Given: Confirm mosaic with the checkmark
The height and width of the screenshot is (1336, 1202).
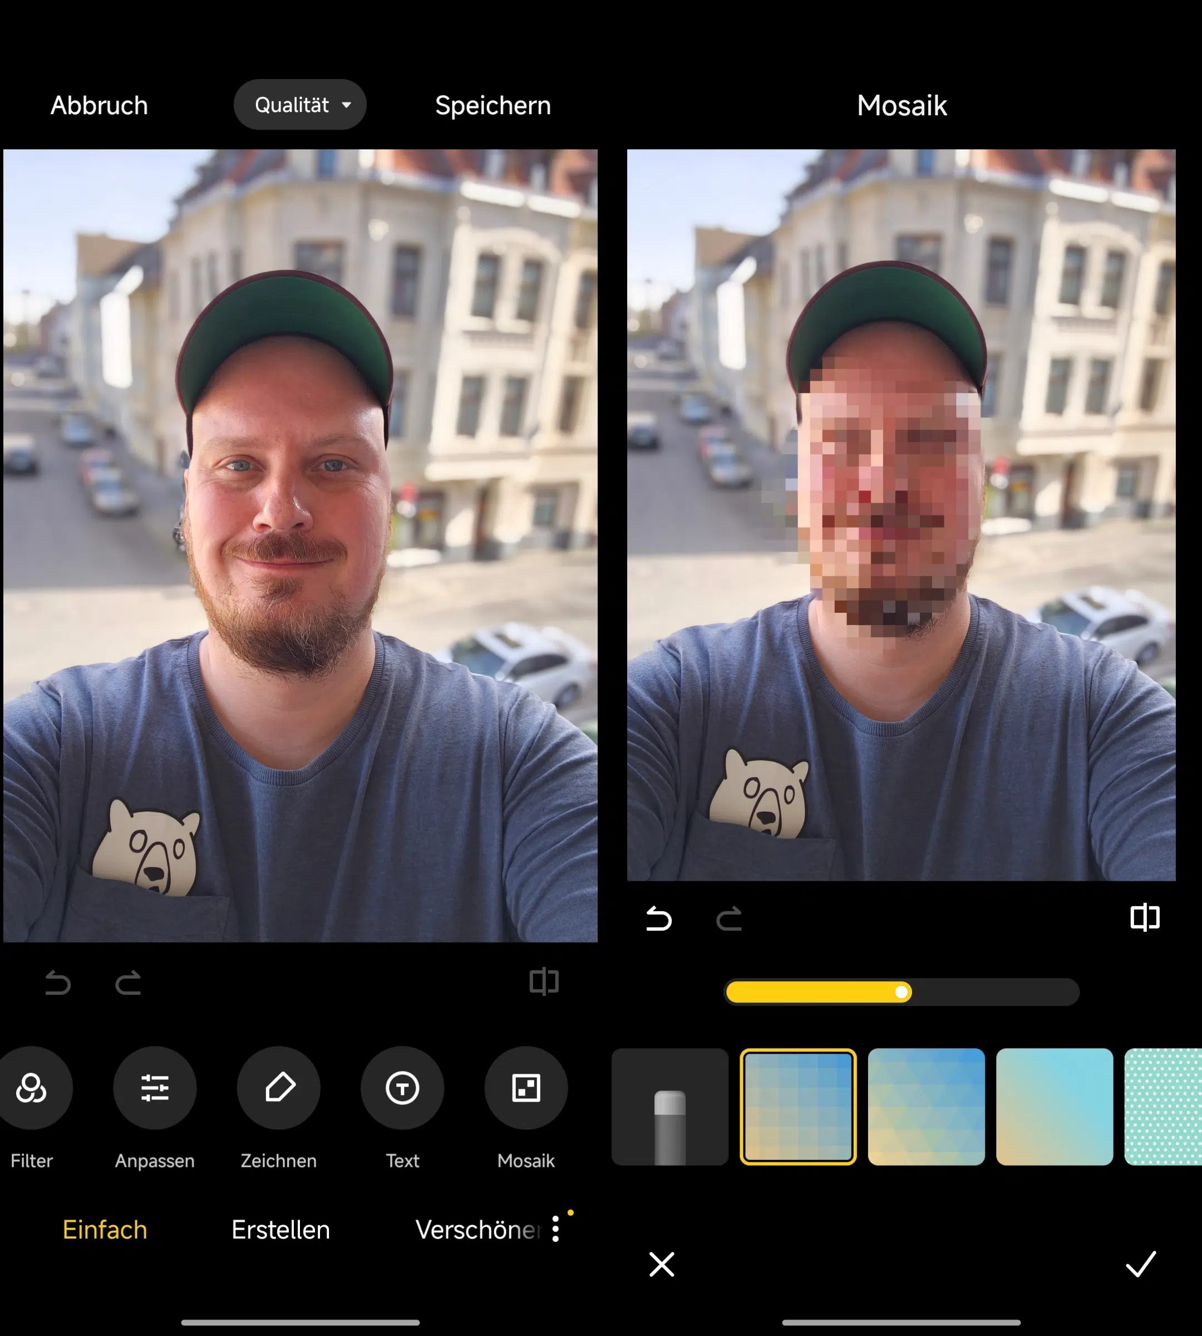Looking at the screenshot, I should [x=1141, y=1264].
